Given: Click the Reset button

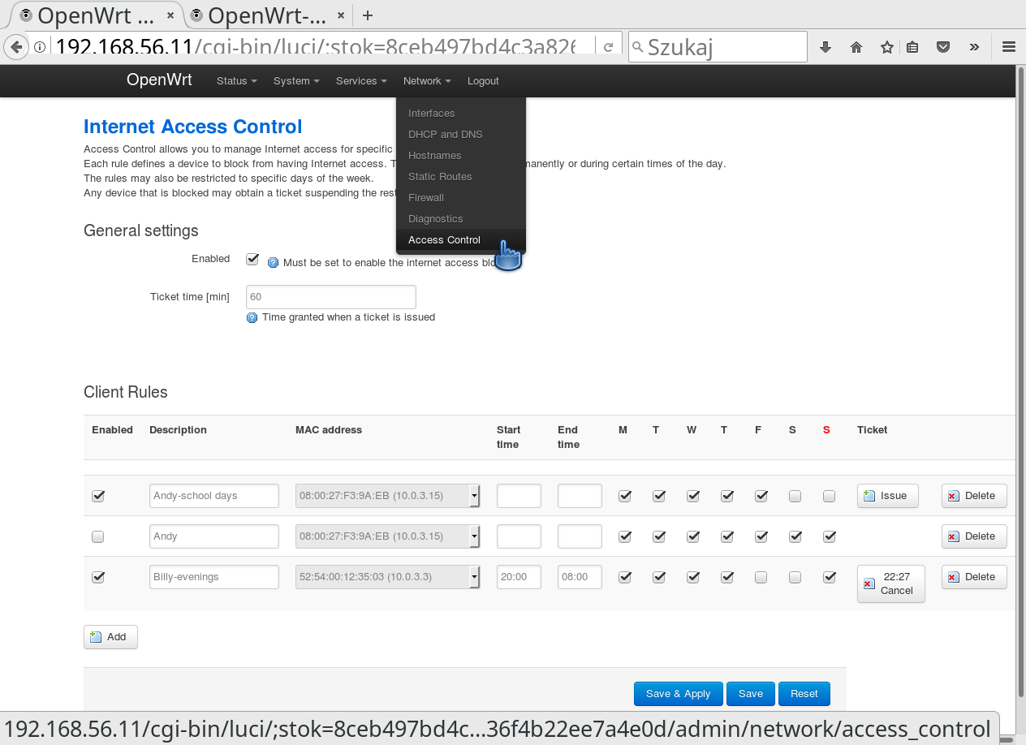Looking at the screenshot, I should click(804, 694).
